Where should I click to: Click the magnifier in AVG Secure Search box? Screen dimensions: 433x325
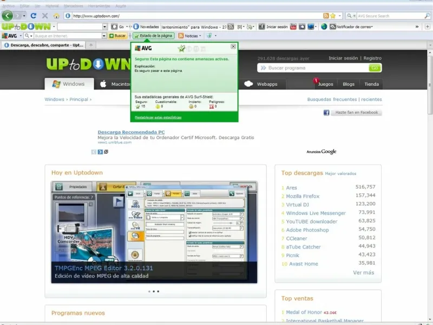pos(427,16)
